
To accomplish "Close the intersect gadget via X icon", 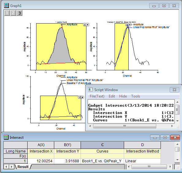I will point(79,97).
